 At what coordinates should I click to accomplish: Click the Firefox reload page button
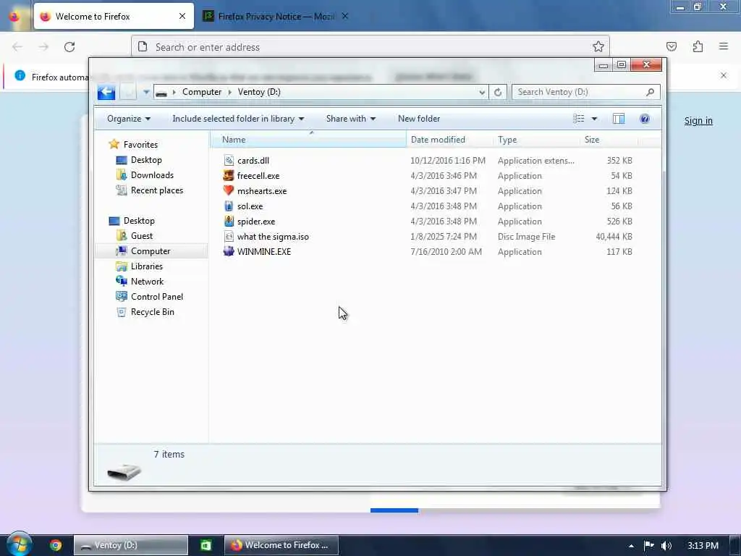click(x=69, y=47)
